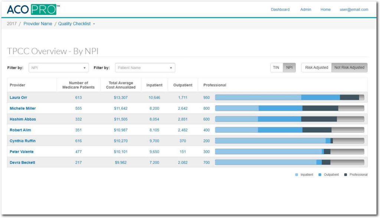Click Home in the top navigation
The width and height of the screenshot is (380, 218).
coord(325,10)
